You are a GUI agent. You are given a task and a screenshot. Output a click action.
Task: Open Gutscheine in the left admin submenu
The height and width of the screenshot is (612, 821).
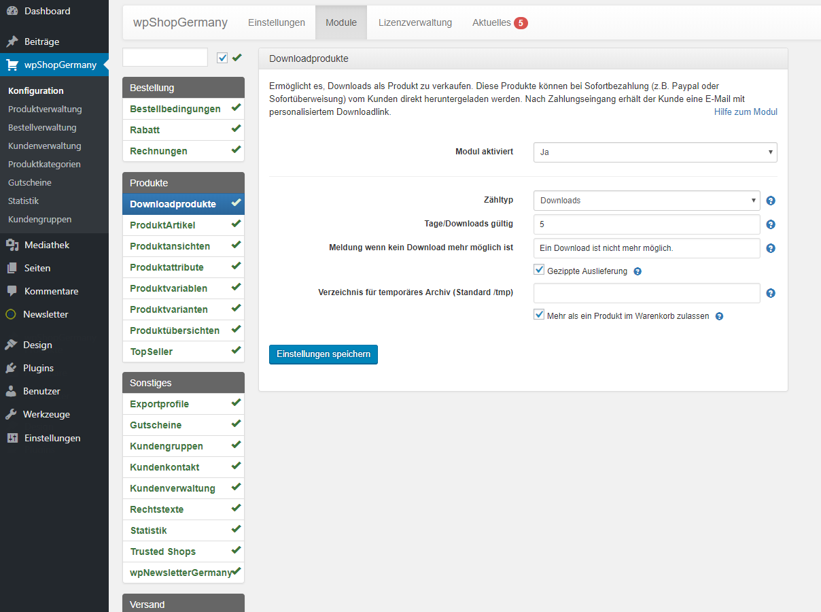[x=30, y=182]
